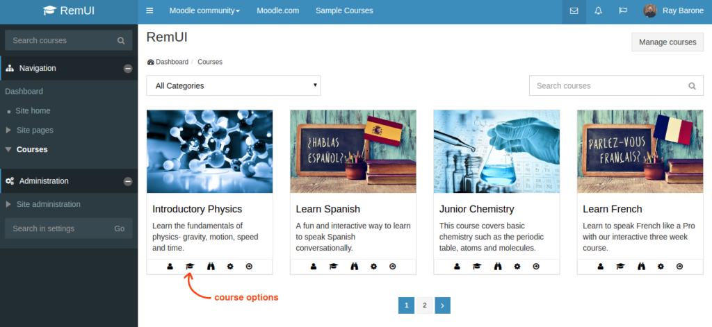Click the flag icon in top bar
This screenshot has width=712, height=327.
623,11
